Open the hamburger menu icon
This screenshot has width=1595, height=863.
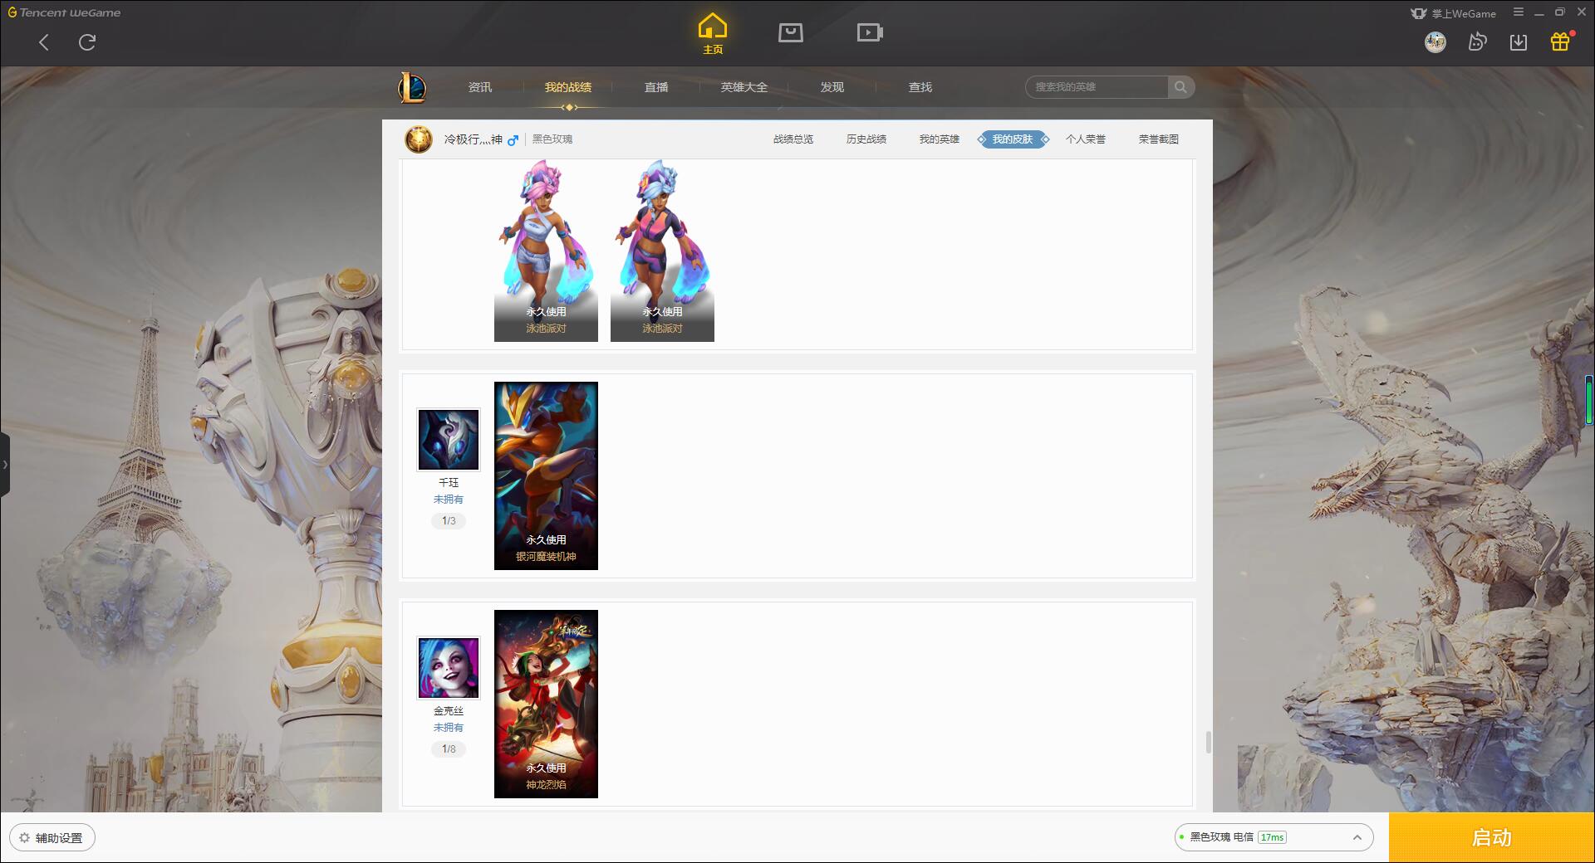(1519, 12)
